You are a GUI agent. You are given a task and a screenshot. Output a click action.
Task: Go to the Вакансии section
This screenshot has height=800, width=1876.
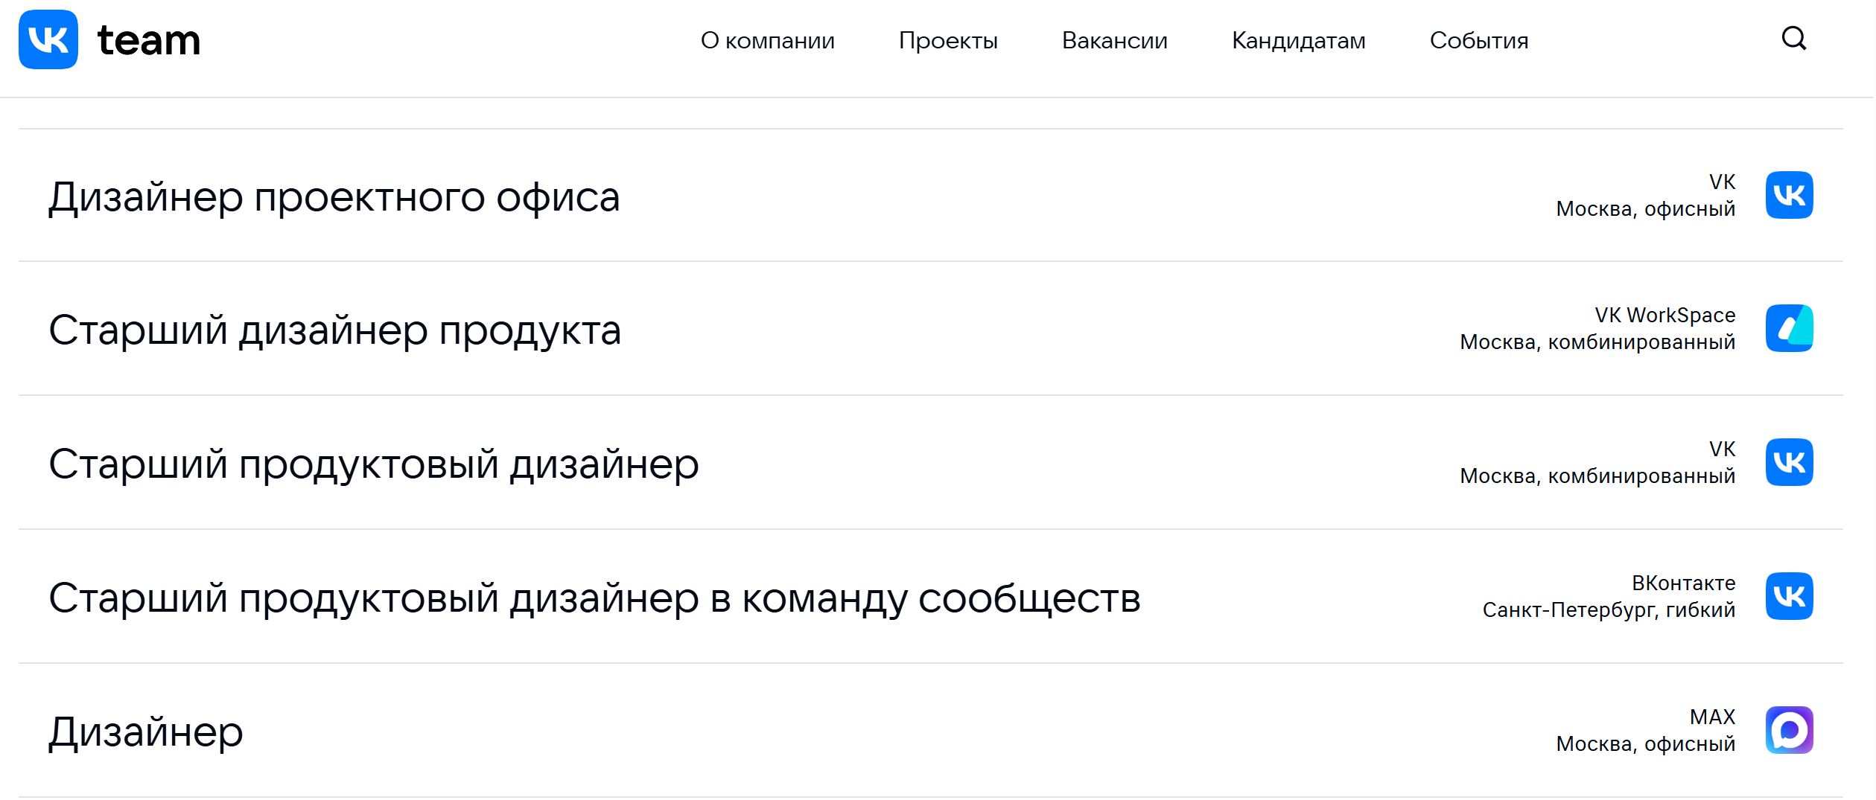point(1114,40)
